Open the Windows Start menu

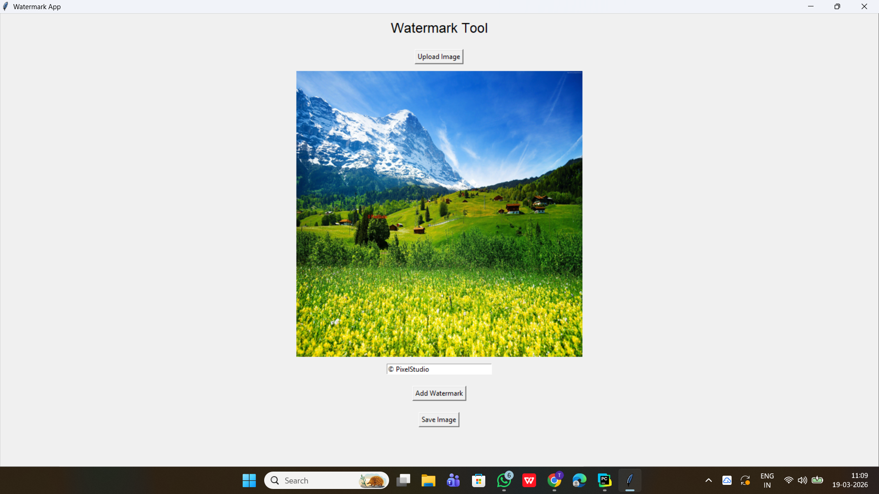(x=249, y=480)
